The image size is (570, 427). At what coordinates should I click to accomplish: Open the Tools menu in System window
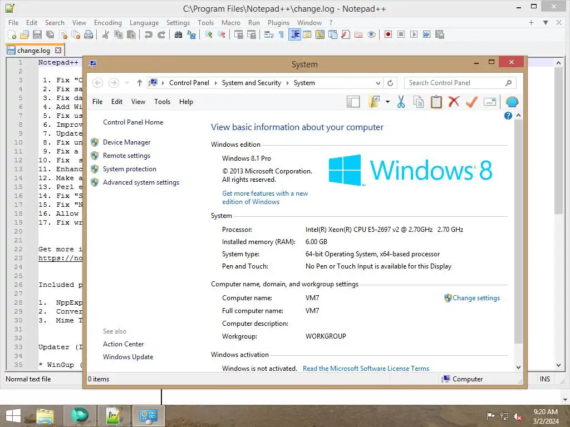tap(162, 102)
